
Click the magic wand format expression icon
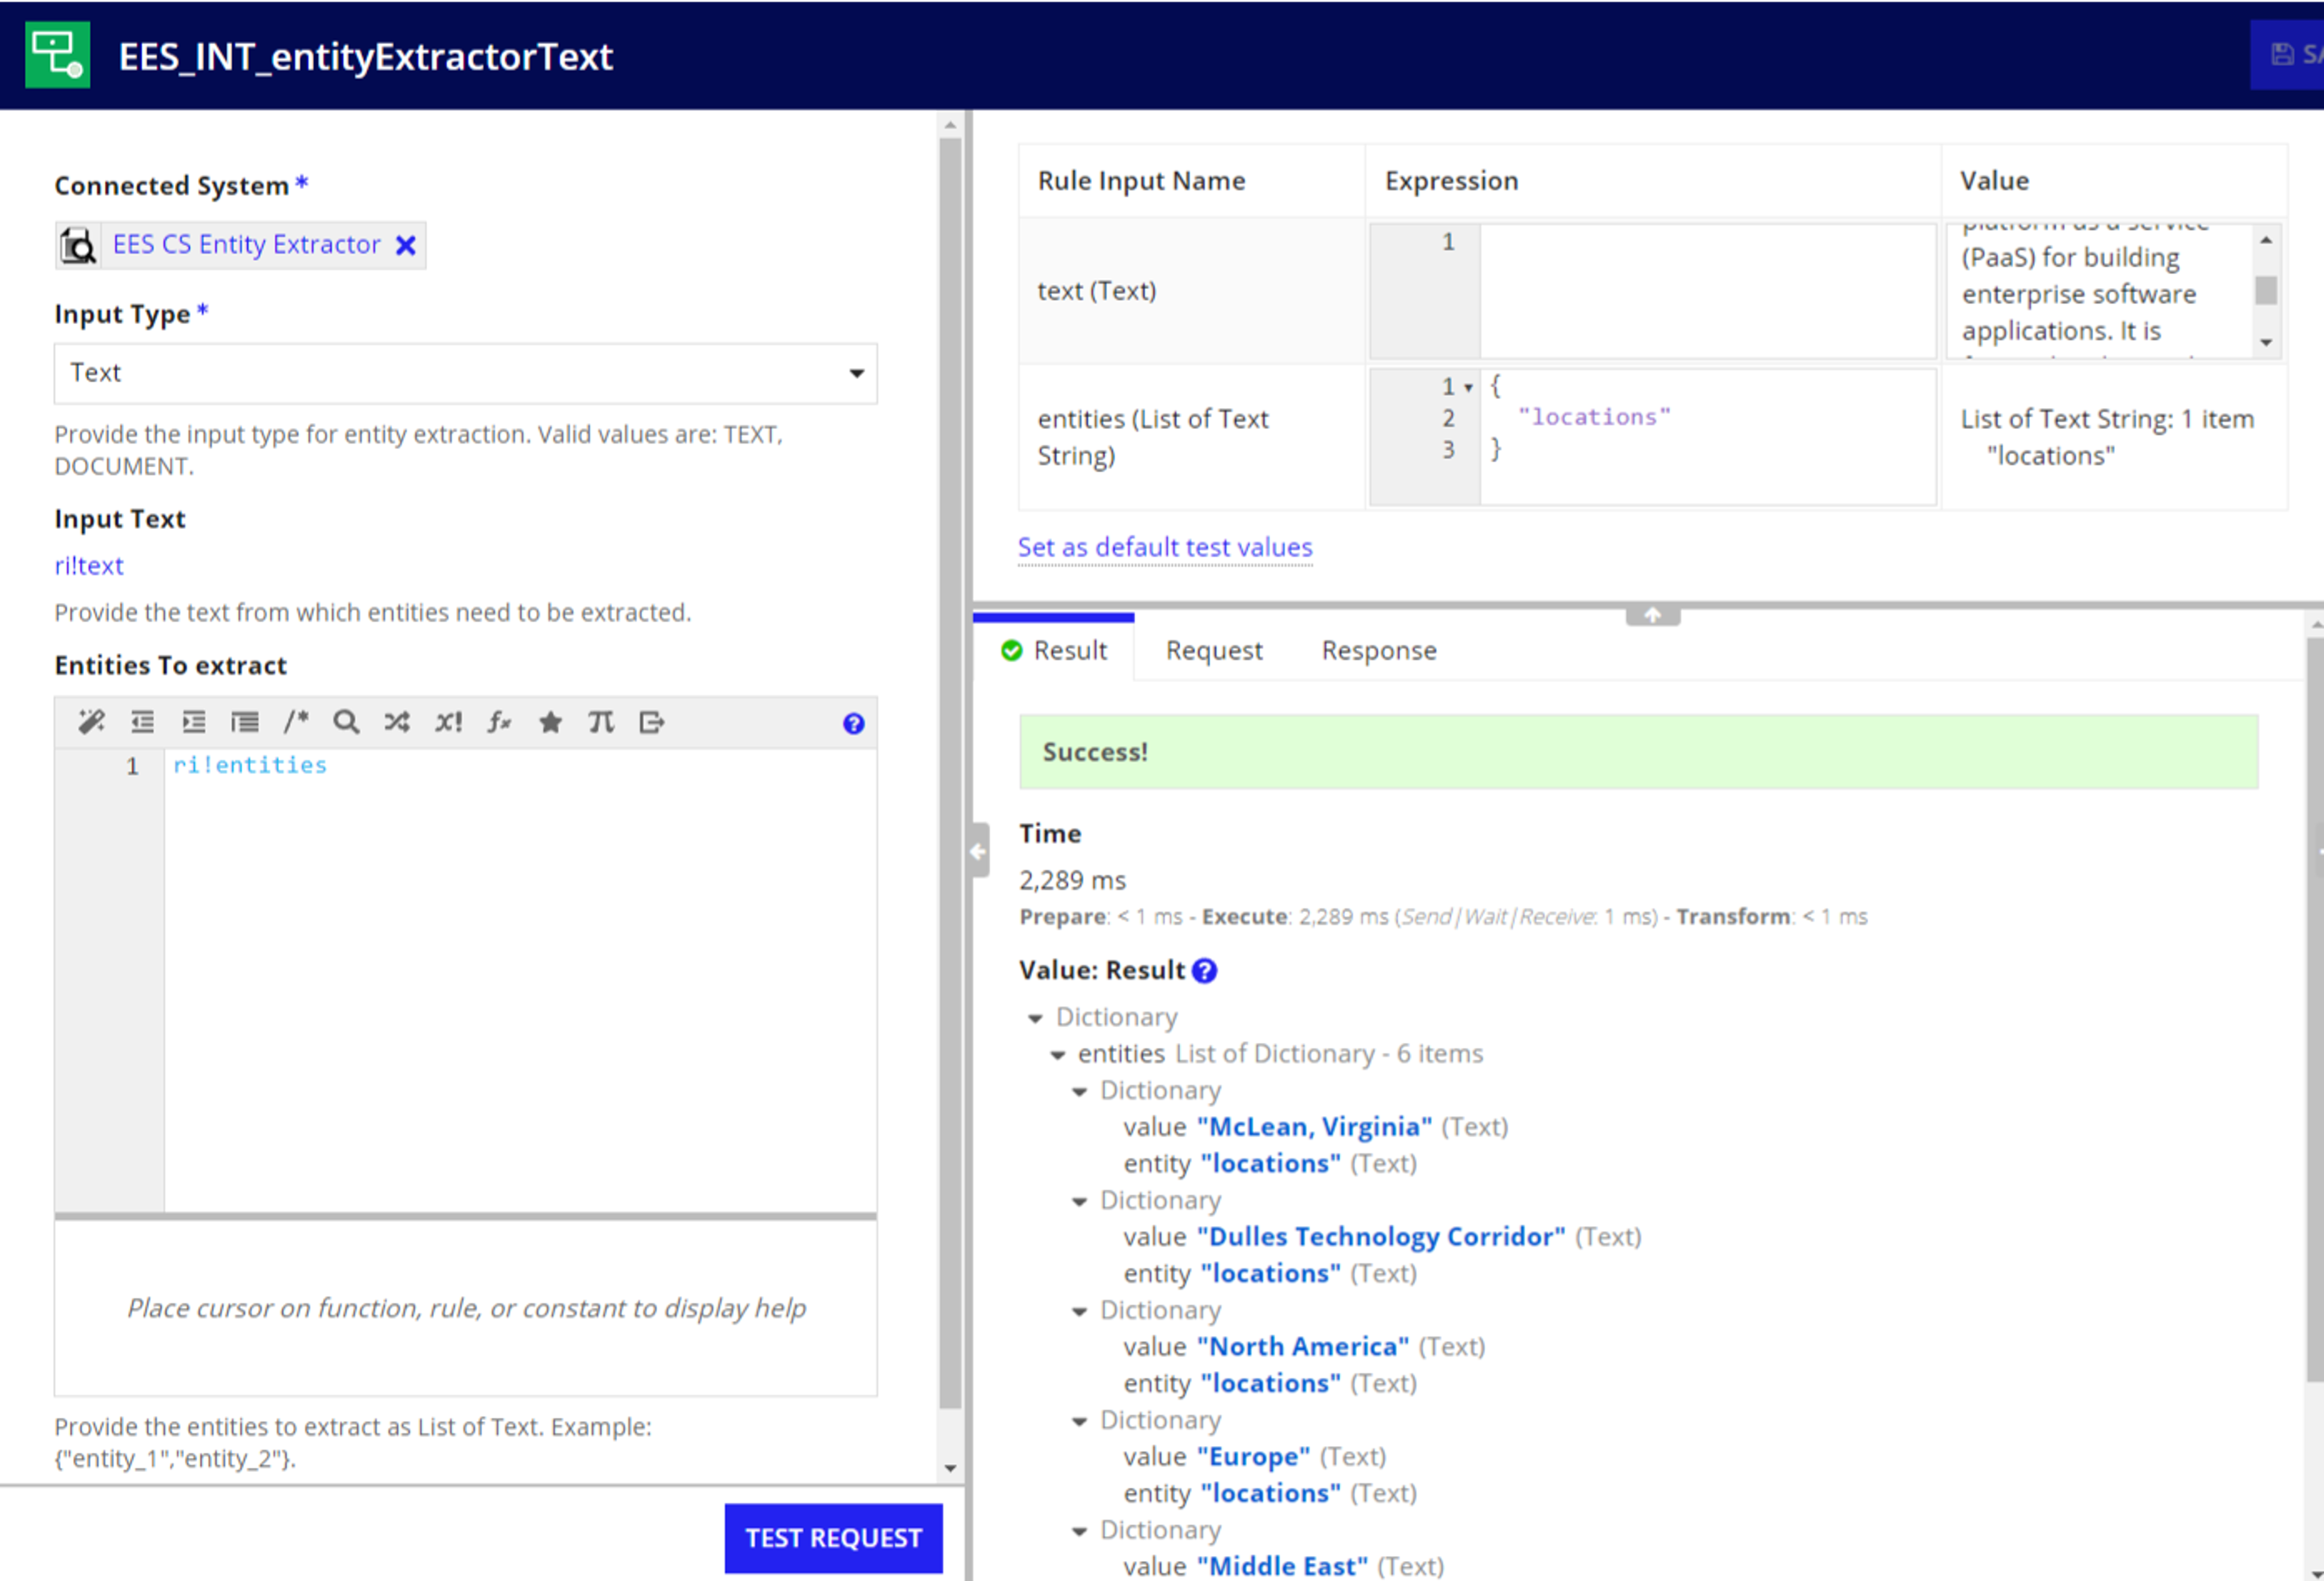point(92,722)
